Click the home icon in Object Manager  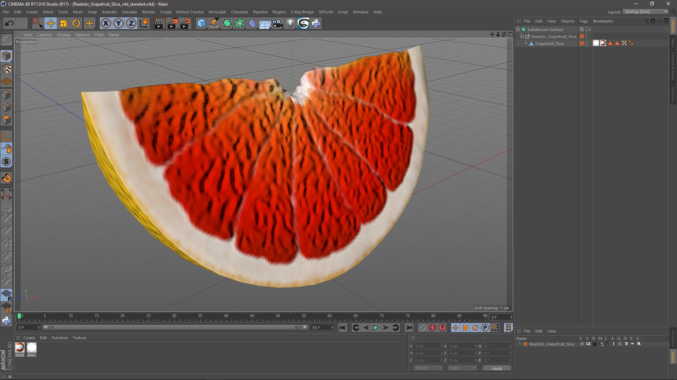[653, 21]
